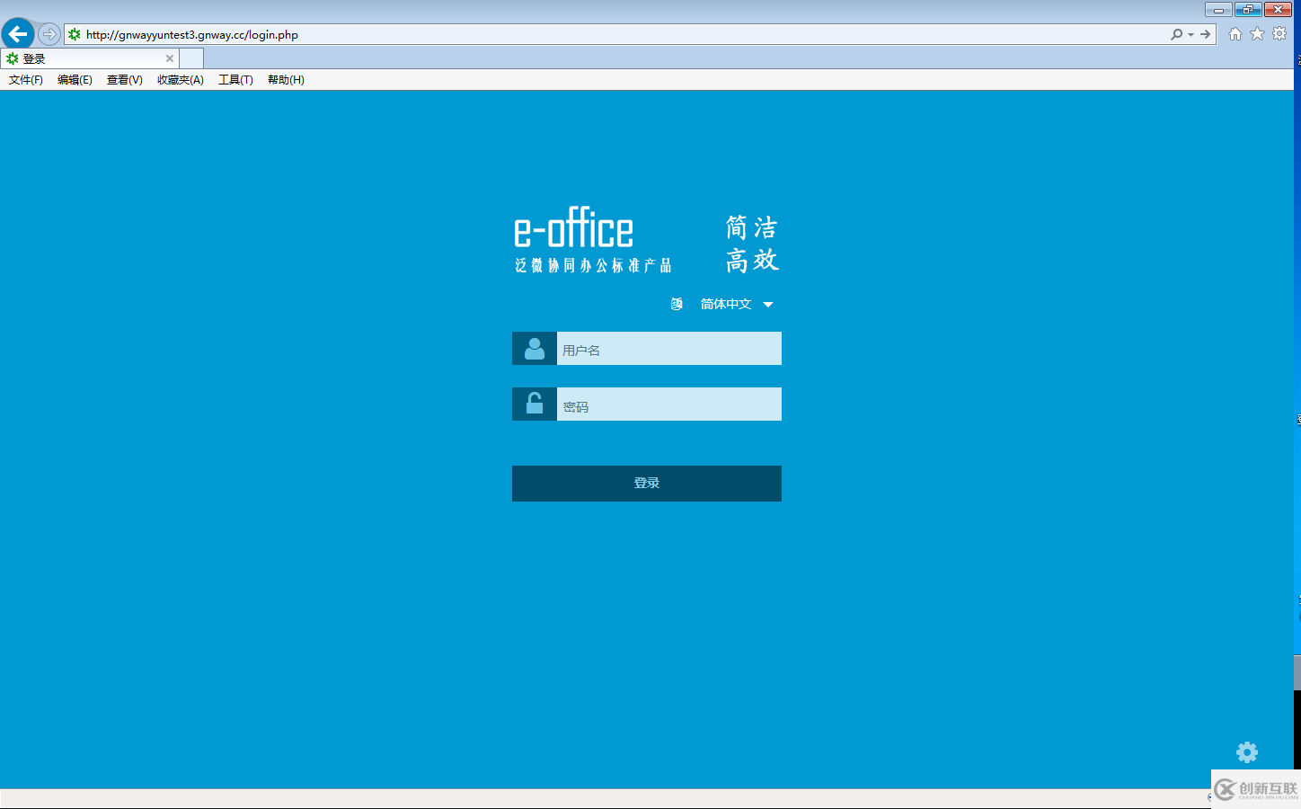Screen dimensions: 1301x809
Task: Open the 编辑(E) menu
Action: tap(75, 80)
